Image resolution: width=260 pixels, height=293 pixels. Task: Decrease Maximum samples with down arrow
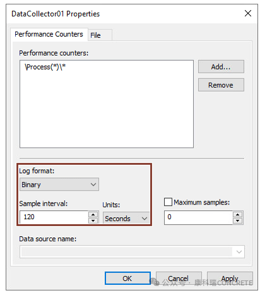pyautogui.click(x=237, y=220)
